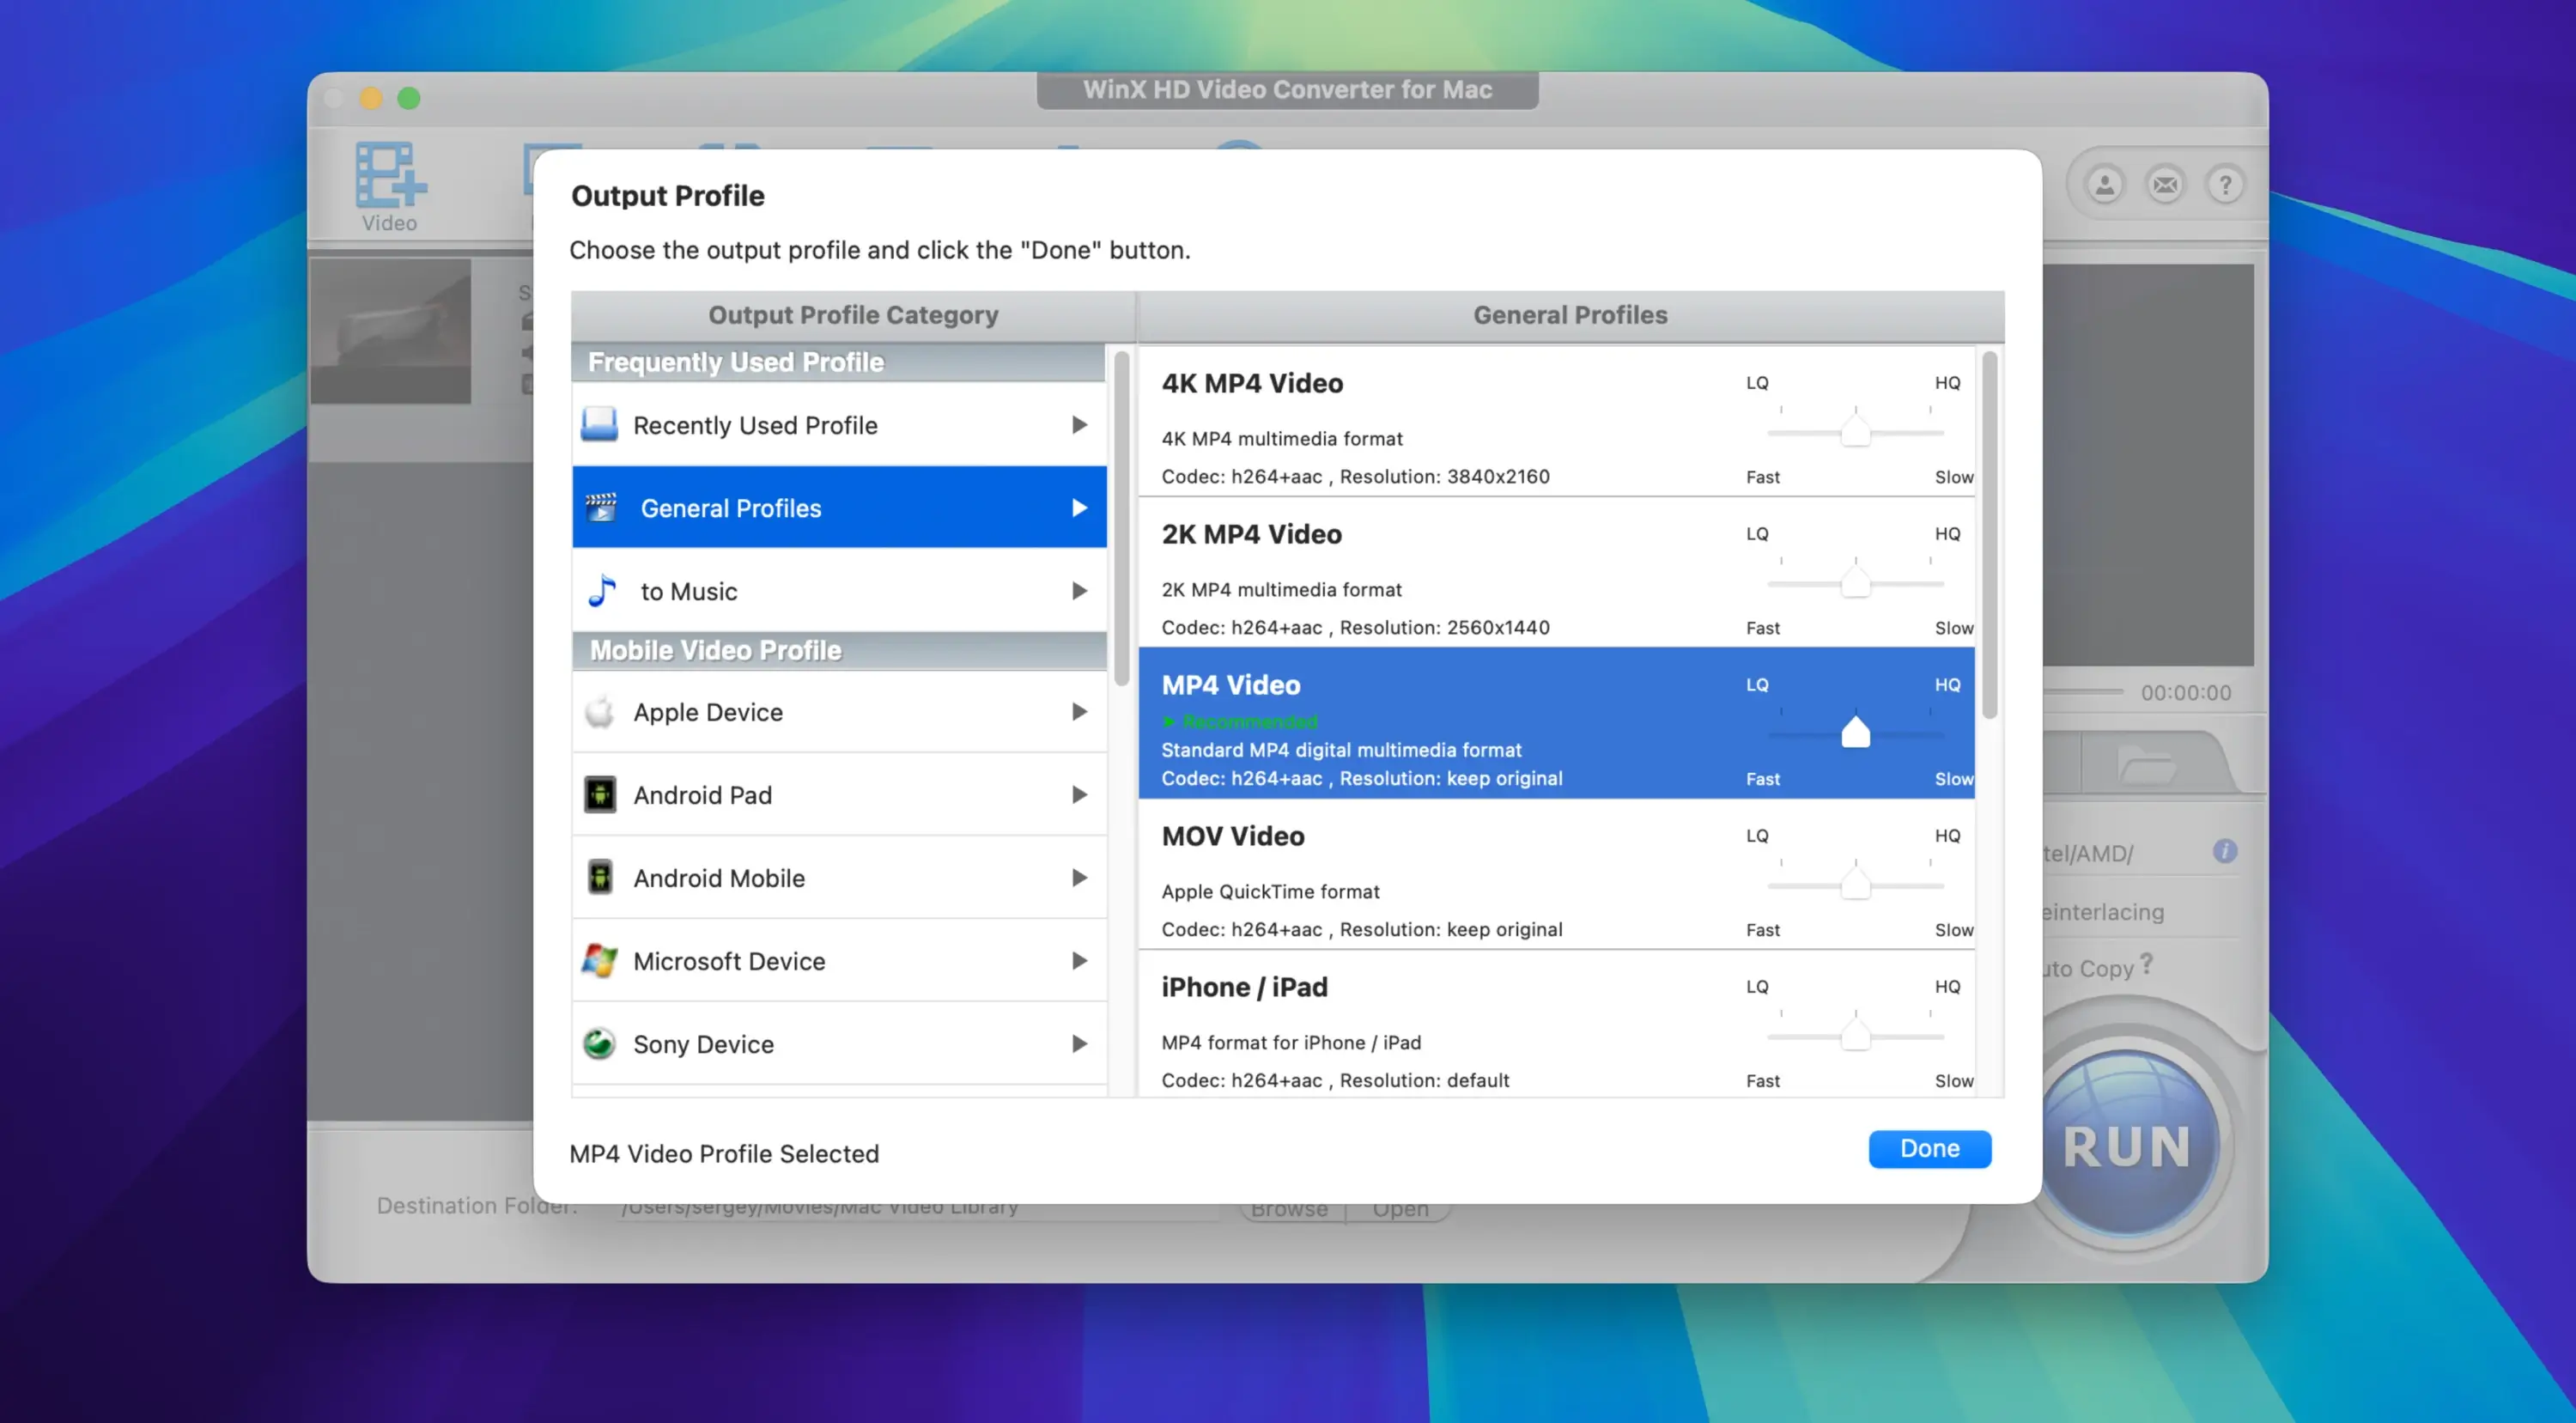The height and width of the screenshot is (1423, 2576).
Task: Click the Deinterlacing option label
Action: tap(2103, 912)
